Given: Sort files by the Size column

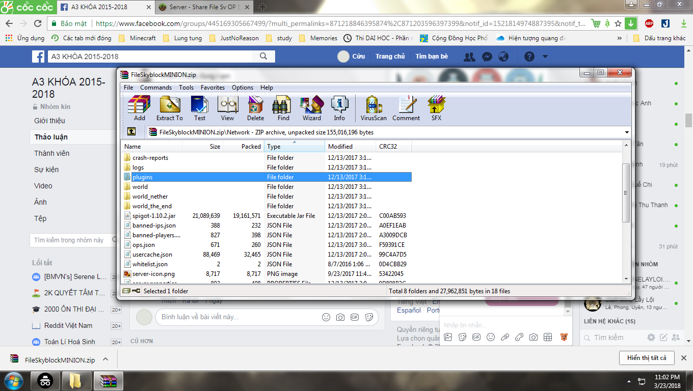Looking at the screenshot, I should pos(203,147).
